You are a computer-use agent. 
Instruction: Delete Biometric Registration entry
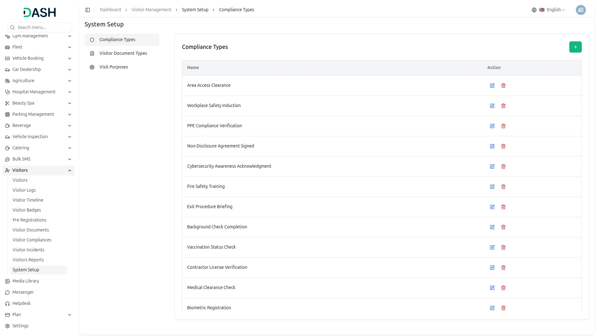(x=503, y=308)
